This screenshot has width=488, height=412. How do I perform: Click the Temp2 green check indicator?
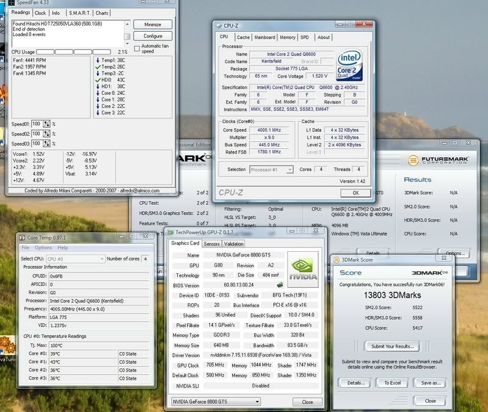pos(98,67)
